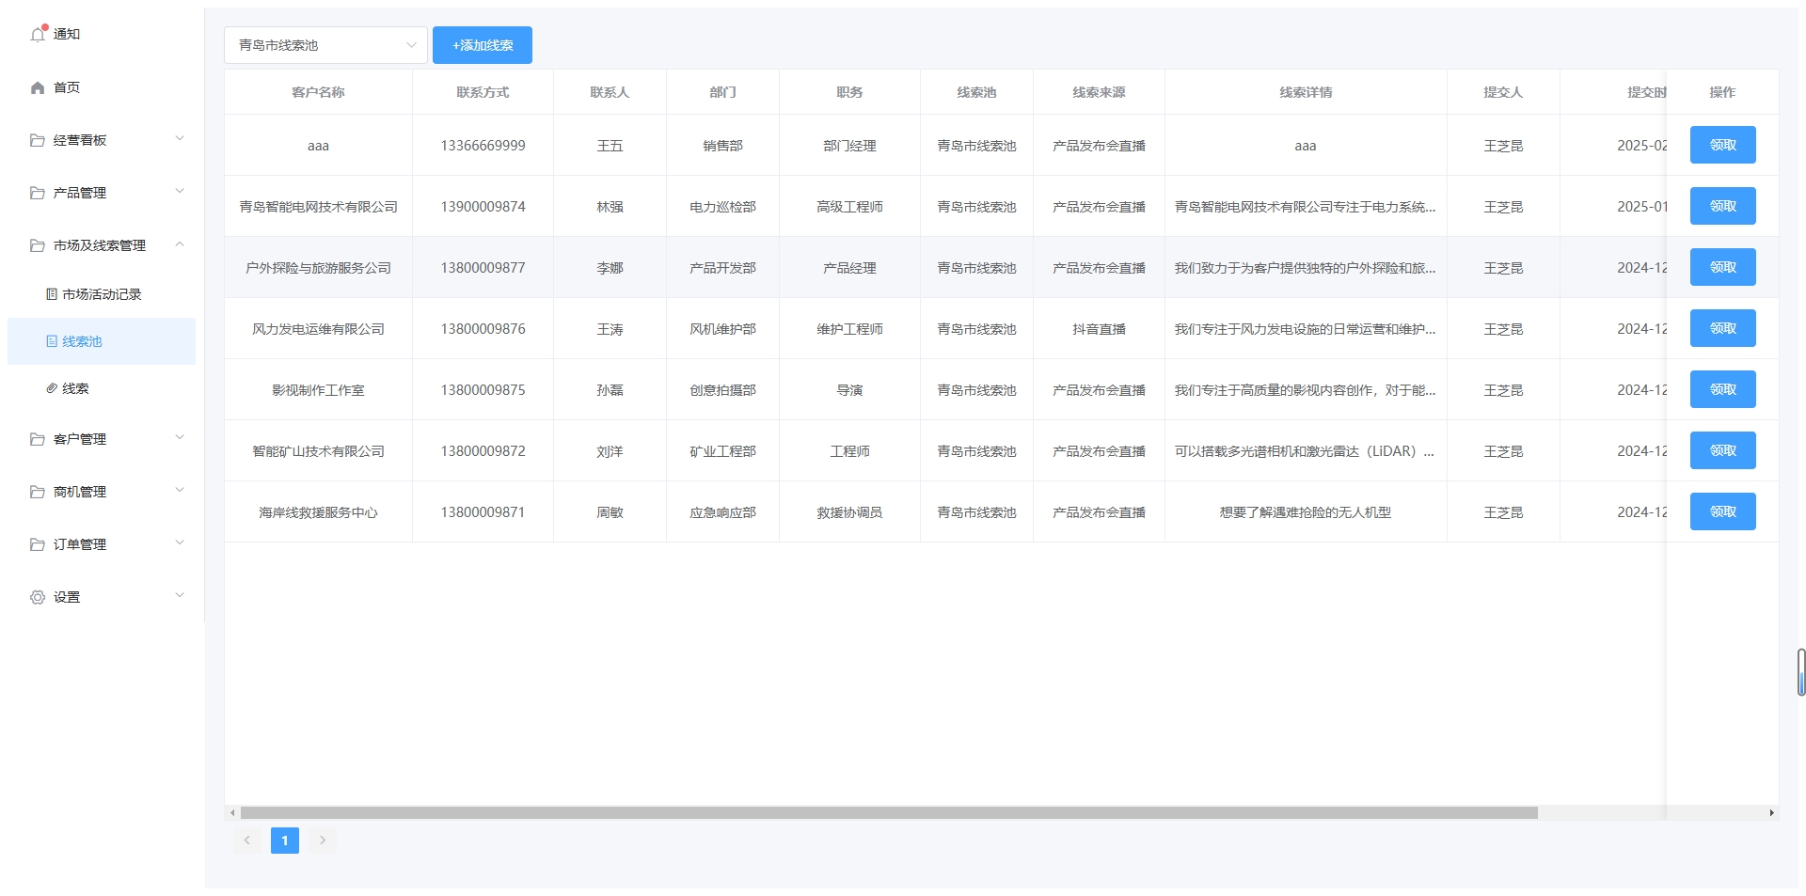
Task: Claim the 风力发电运维有限公司 lead
Action: 1722,328
